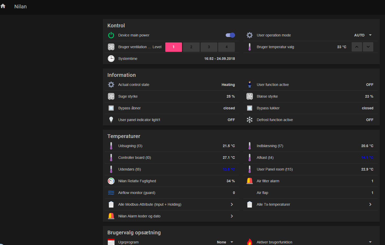Click the Airflow monitor waves icon

[111, 193]
